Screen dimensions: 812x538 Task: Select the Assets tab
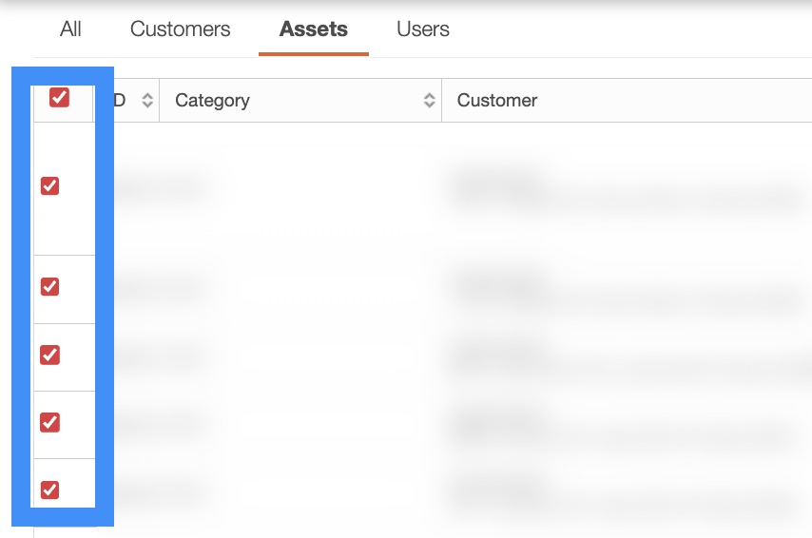coord(313,29)
